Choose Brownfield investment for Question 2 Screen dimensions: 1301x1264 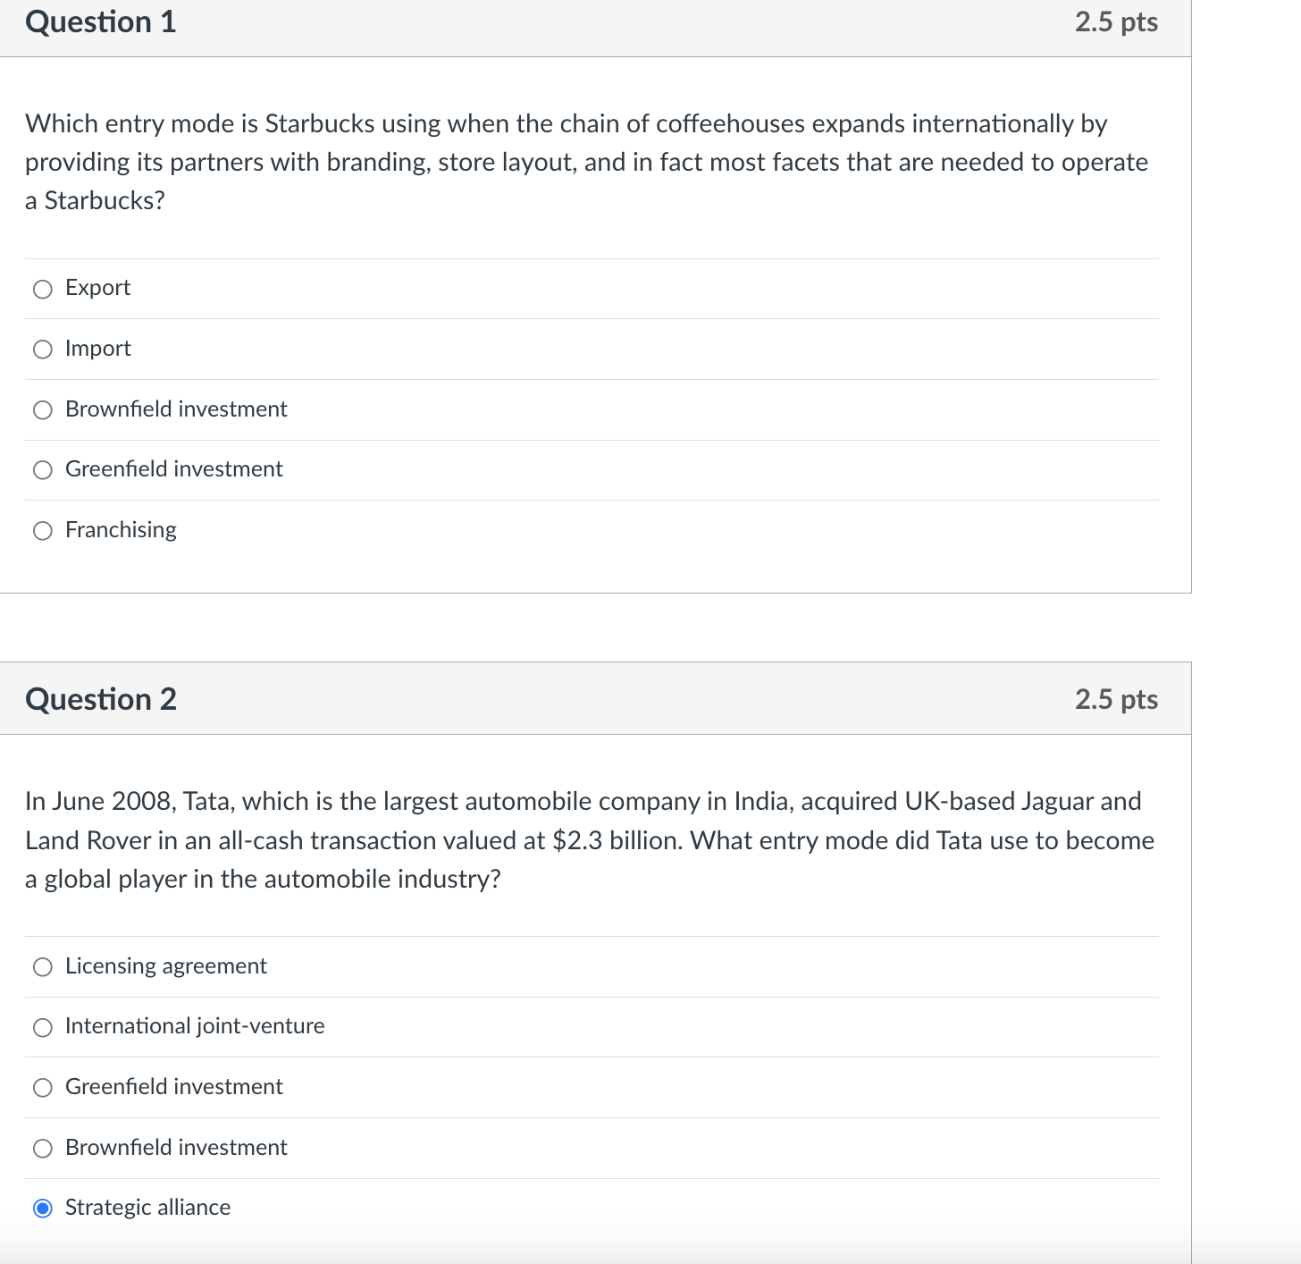(x=42, y=1148)
